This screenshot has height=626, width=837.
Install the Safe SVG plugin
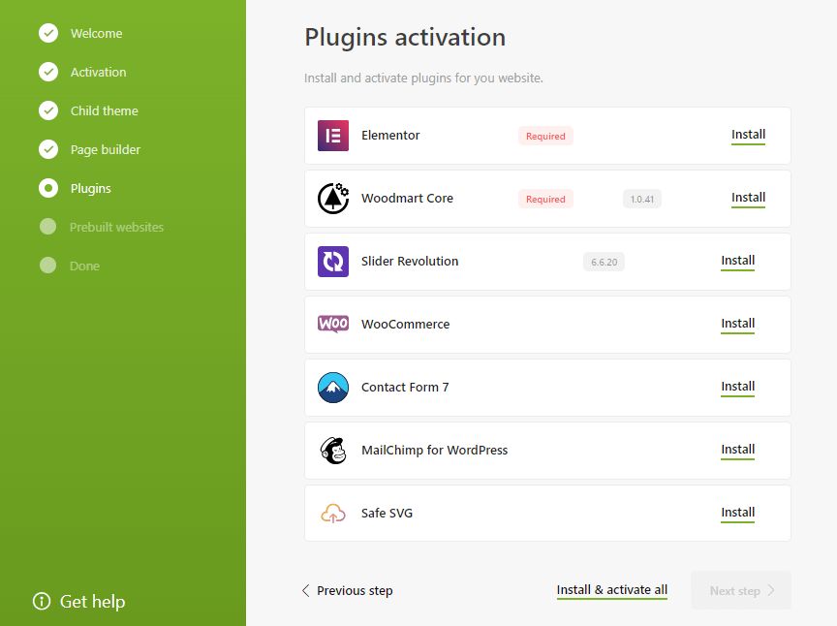[x=738, y=514]
